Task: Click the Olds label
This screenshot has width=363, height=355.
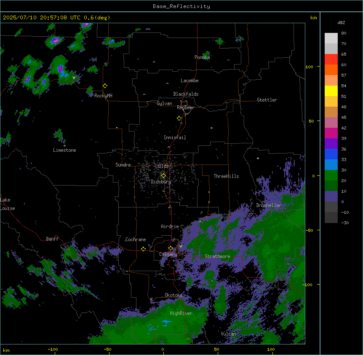Action: point(163,166)
